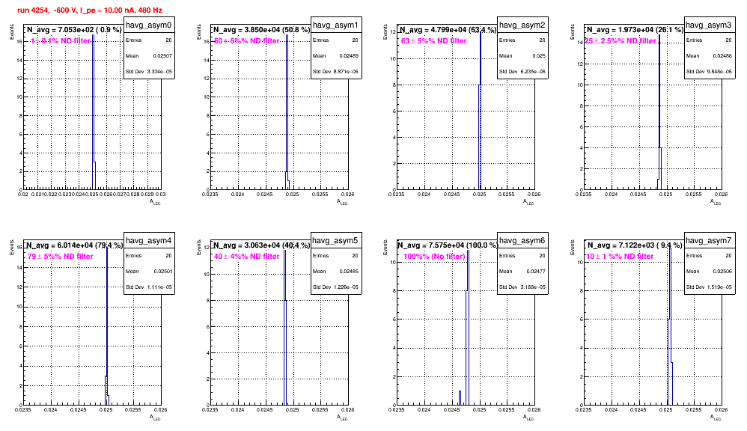
Task: Select the havg_asym6 stats box title
Action: click(x=522, y=240)
